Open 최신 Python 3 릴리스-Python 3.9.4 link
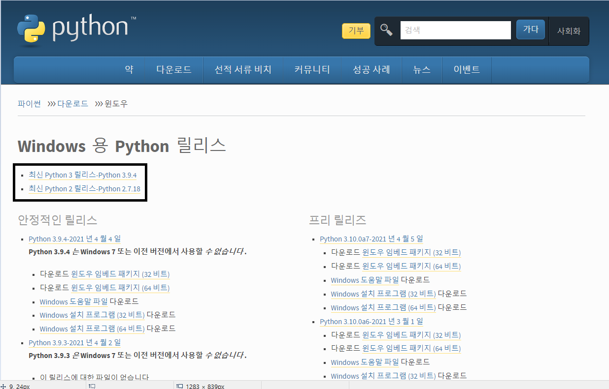 coord(83,175)
